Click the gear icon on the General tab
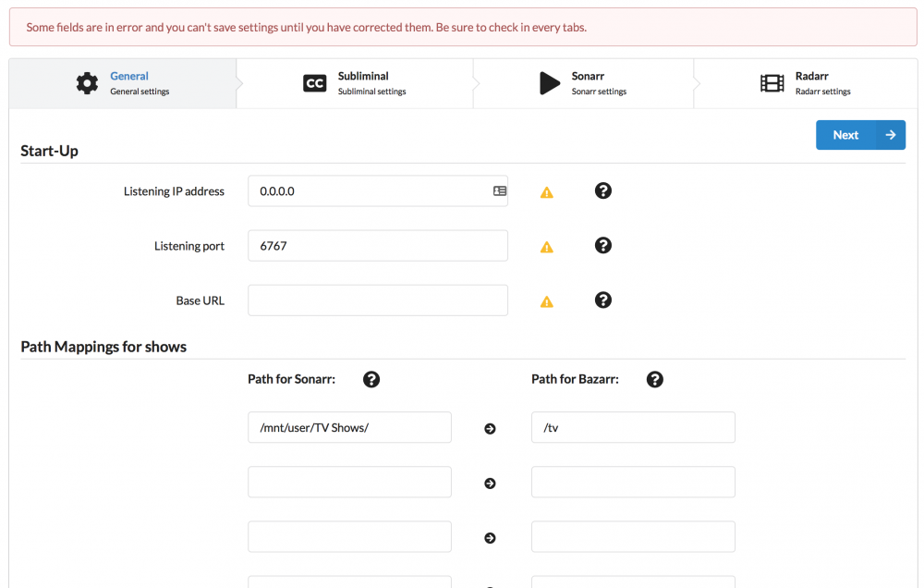 pyautogui.click(x=87, y=83)
